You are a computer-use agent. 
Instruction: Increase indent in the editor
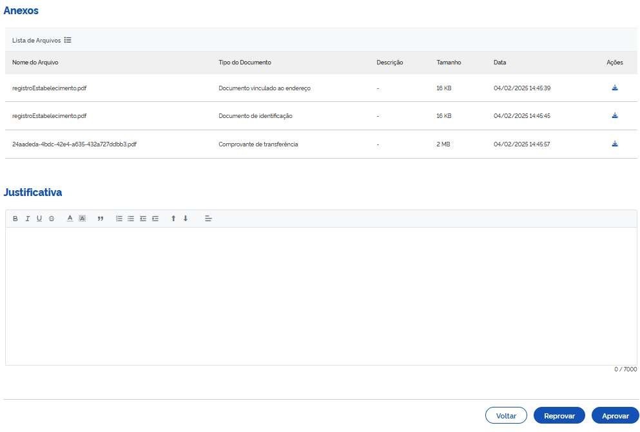click(x=155, y=219)
